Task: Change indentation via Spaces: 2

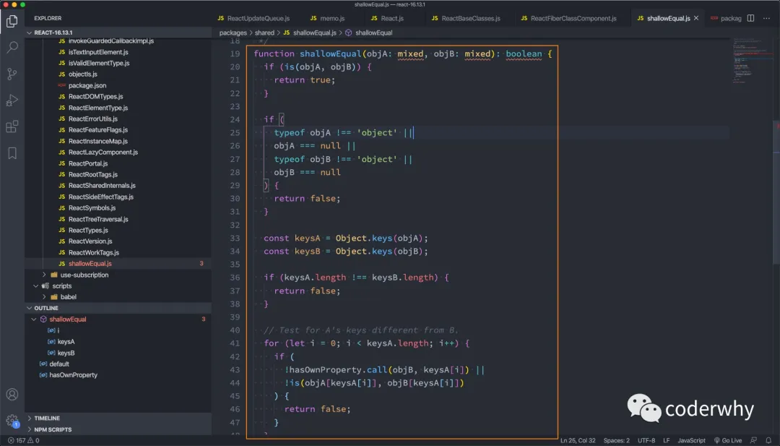Action: coord(616,440)
